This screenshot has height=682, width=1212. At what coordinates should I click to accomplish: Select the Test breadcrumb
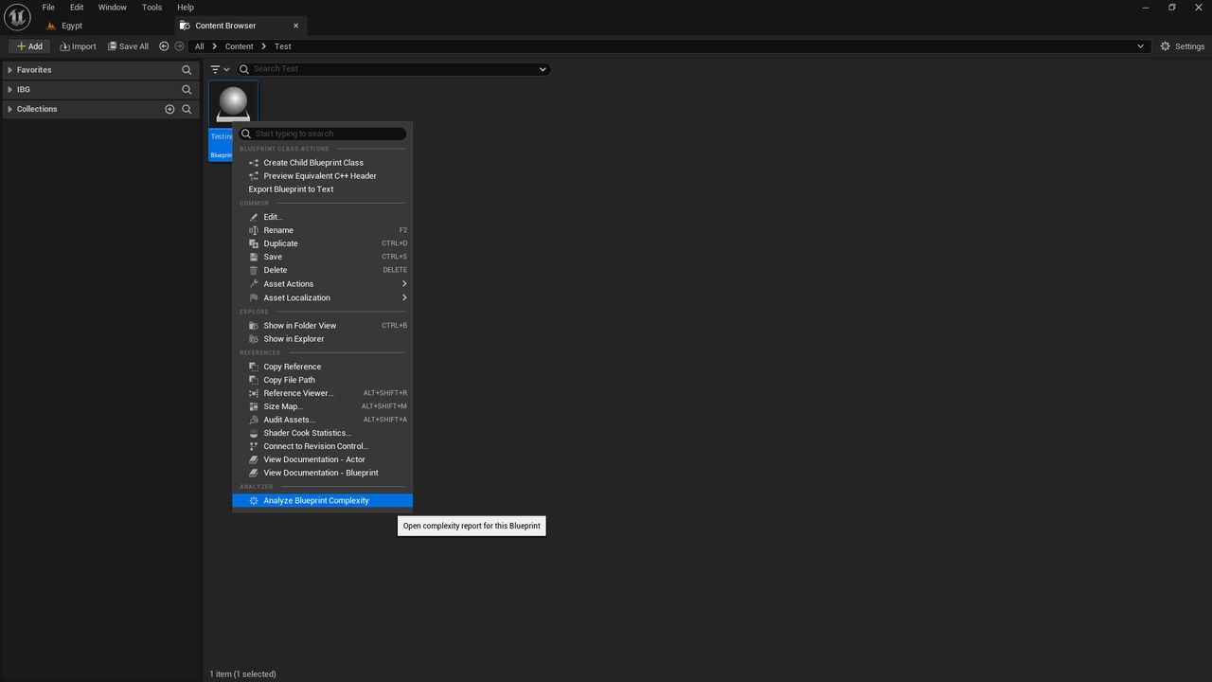click(283, 46)
